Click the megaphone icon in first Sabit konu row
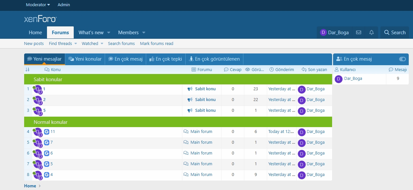413x190 pixels. (x=190, y=89)
